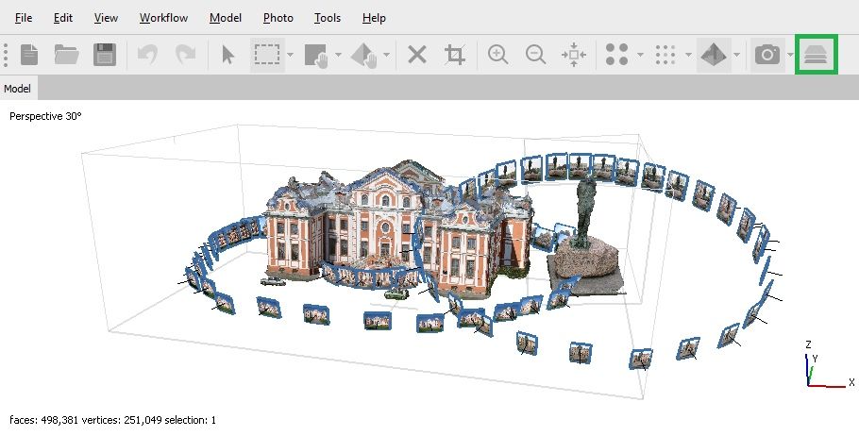
Task: Open the File menu
Action: coord(23,18)
